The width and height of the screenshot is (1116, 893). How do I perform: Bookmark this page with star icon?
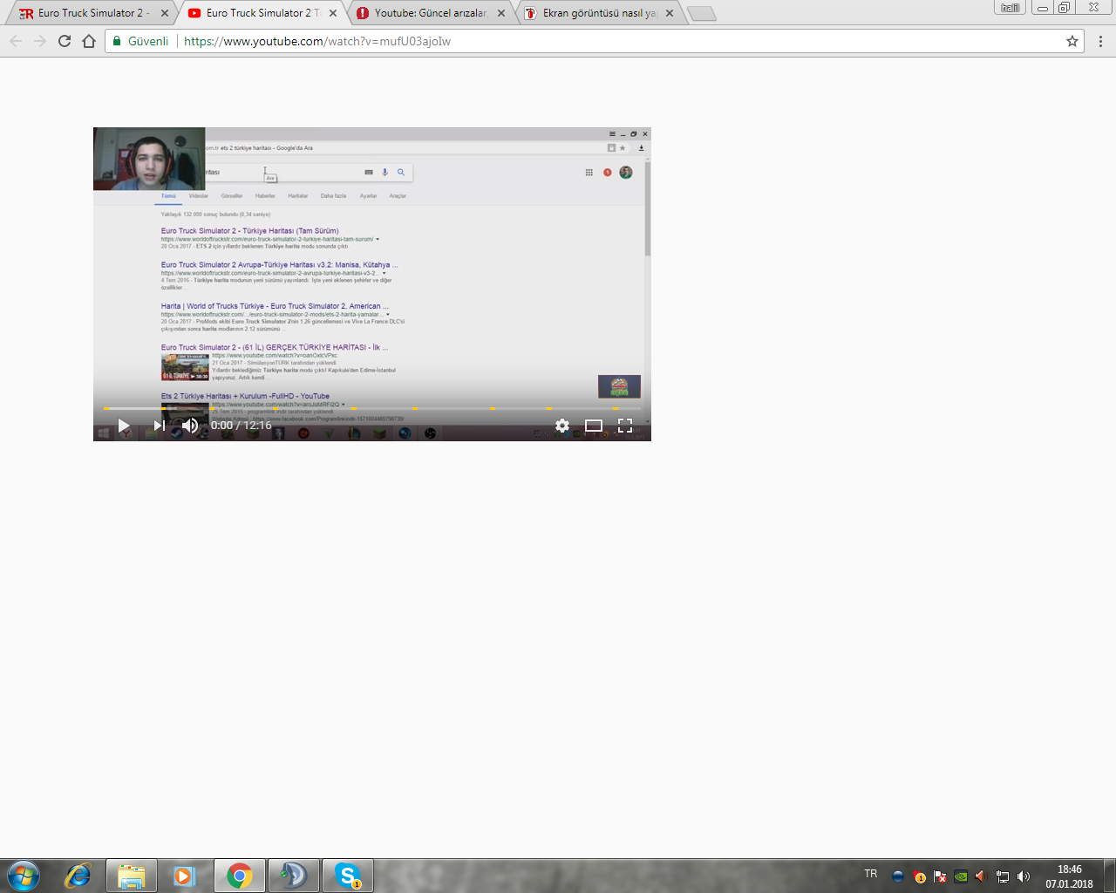(1072, 41)
